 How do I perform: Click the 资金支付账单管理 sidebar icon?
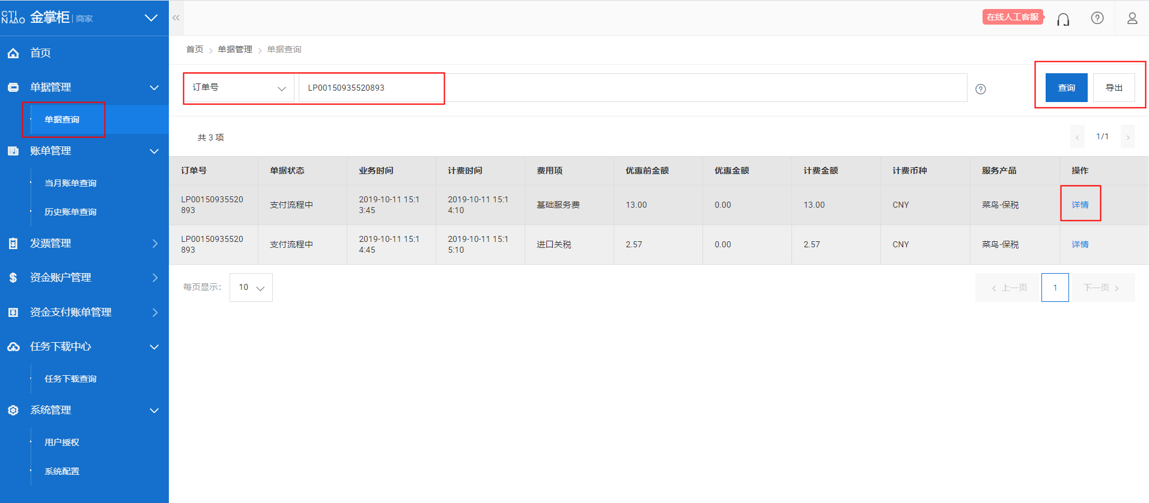pos(13,313)
